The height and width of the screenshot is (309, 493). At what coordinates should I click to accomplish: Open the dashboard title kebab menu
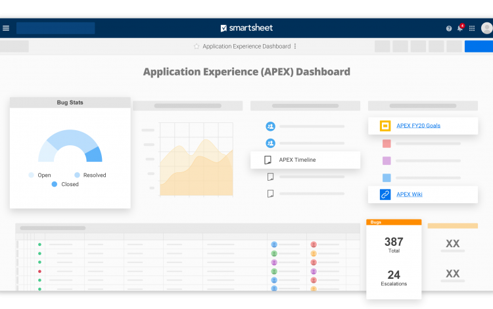[x=295, y=47]
